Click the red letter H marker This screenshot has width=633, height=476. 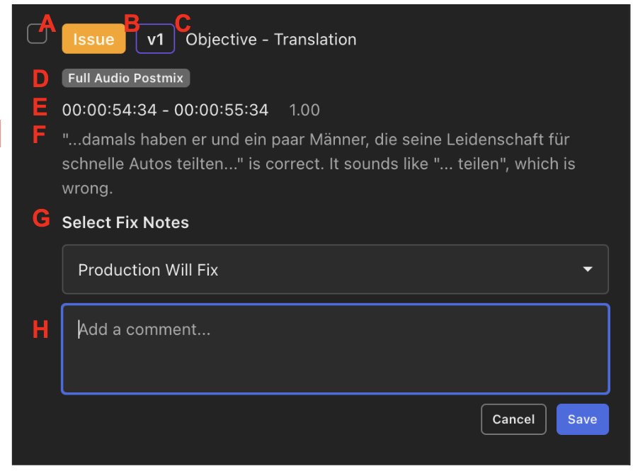pyautogui.click(x=41, y=329)
